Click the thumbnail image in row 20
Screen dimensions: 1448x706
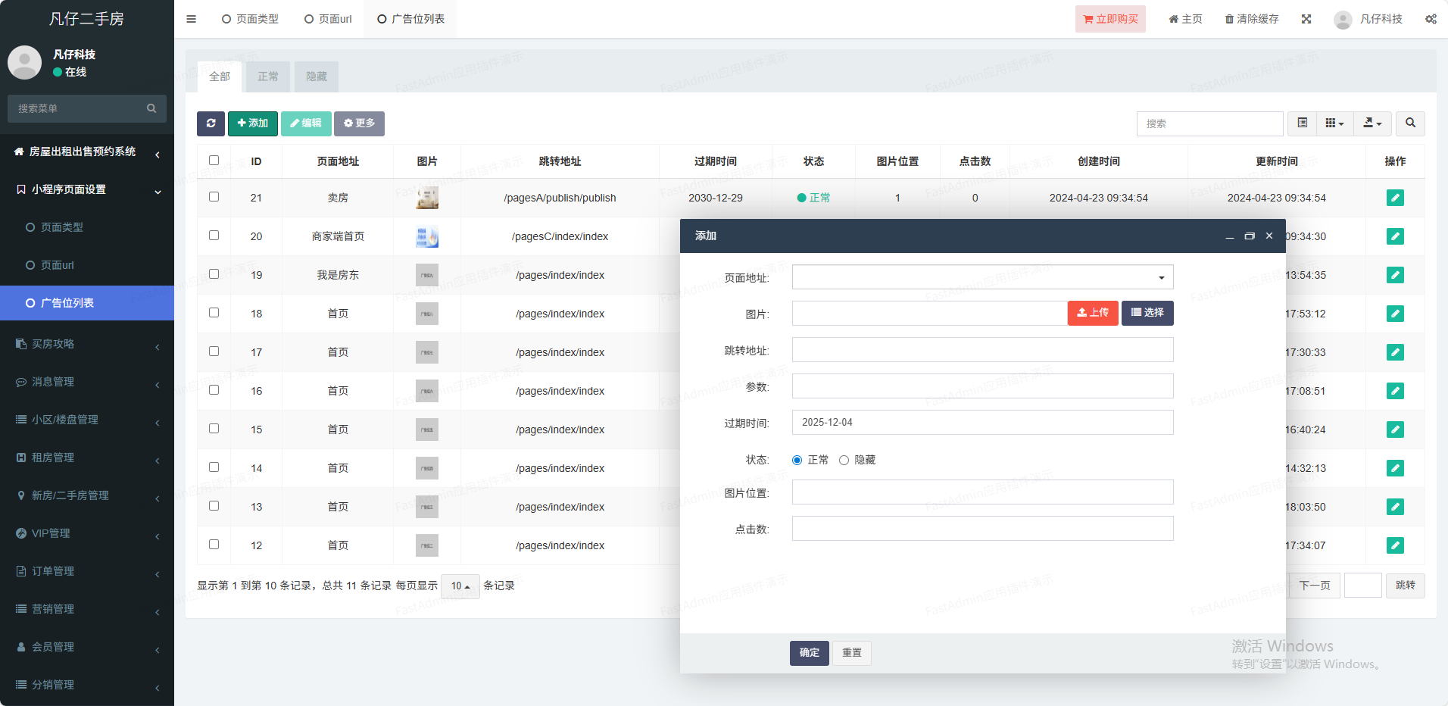point(427,237)
